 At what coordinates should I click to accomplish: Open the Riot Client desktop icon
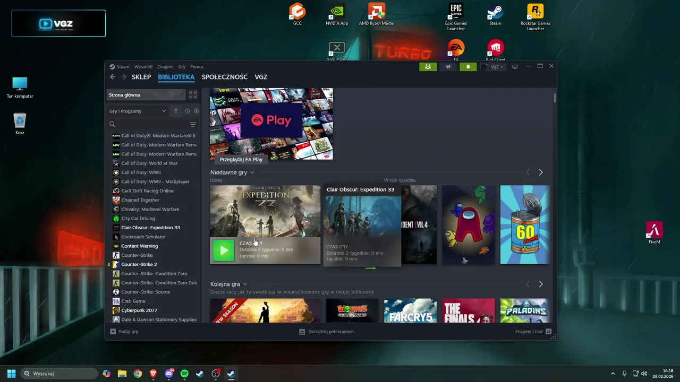(495, 51)
